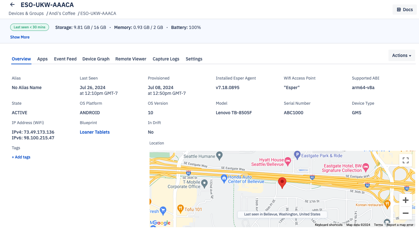
Task: Go to Andi's Coffee breadcrumb
Action: click(62, 13)
